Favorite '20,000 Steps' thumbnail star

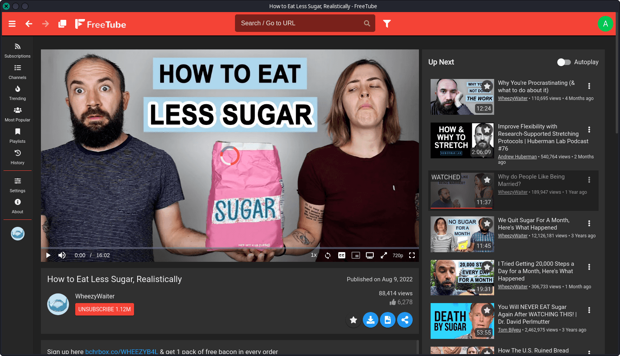point(487,267)
